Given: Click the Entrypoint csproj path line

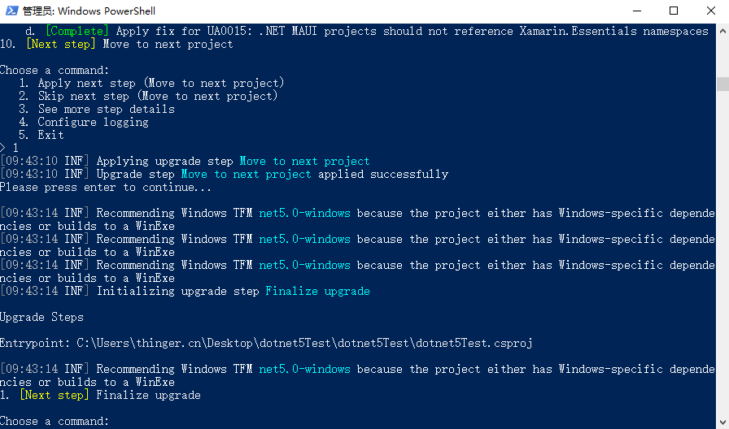Looking at the screenshot, I should point(266,343).
